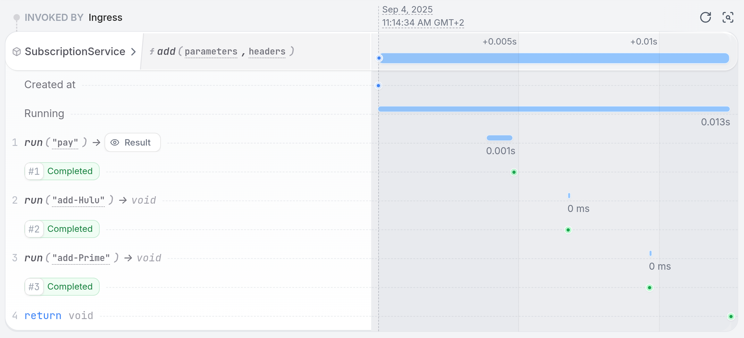Click the "add-Prime" run name

pos(81,258)
